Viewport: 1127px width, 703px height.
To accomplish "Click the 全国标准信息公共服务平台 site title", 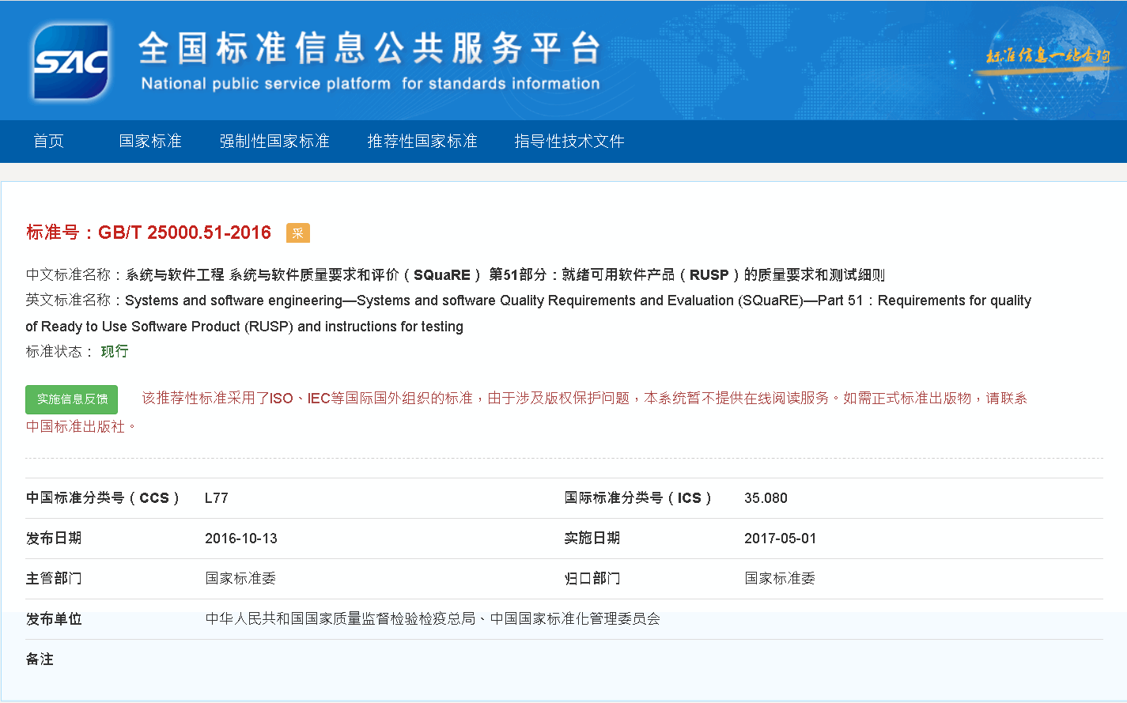I will (369, 48).
